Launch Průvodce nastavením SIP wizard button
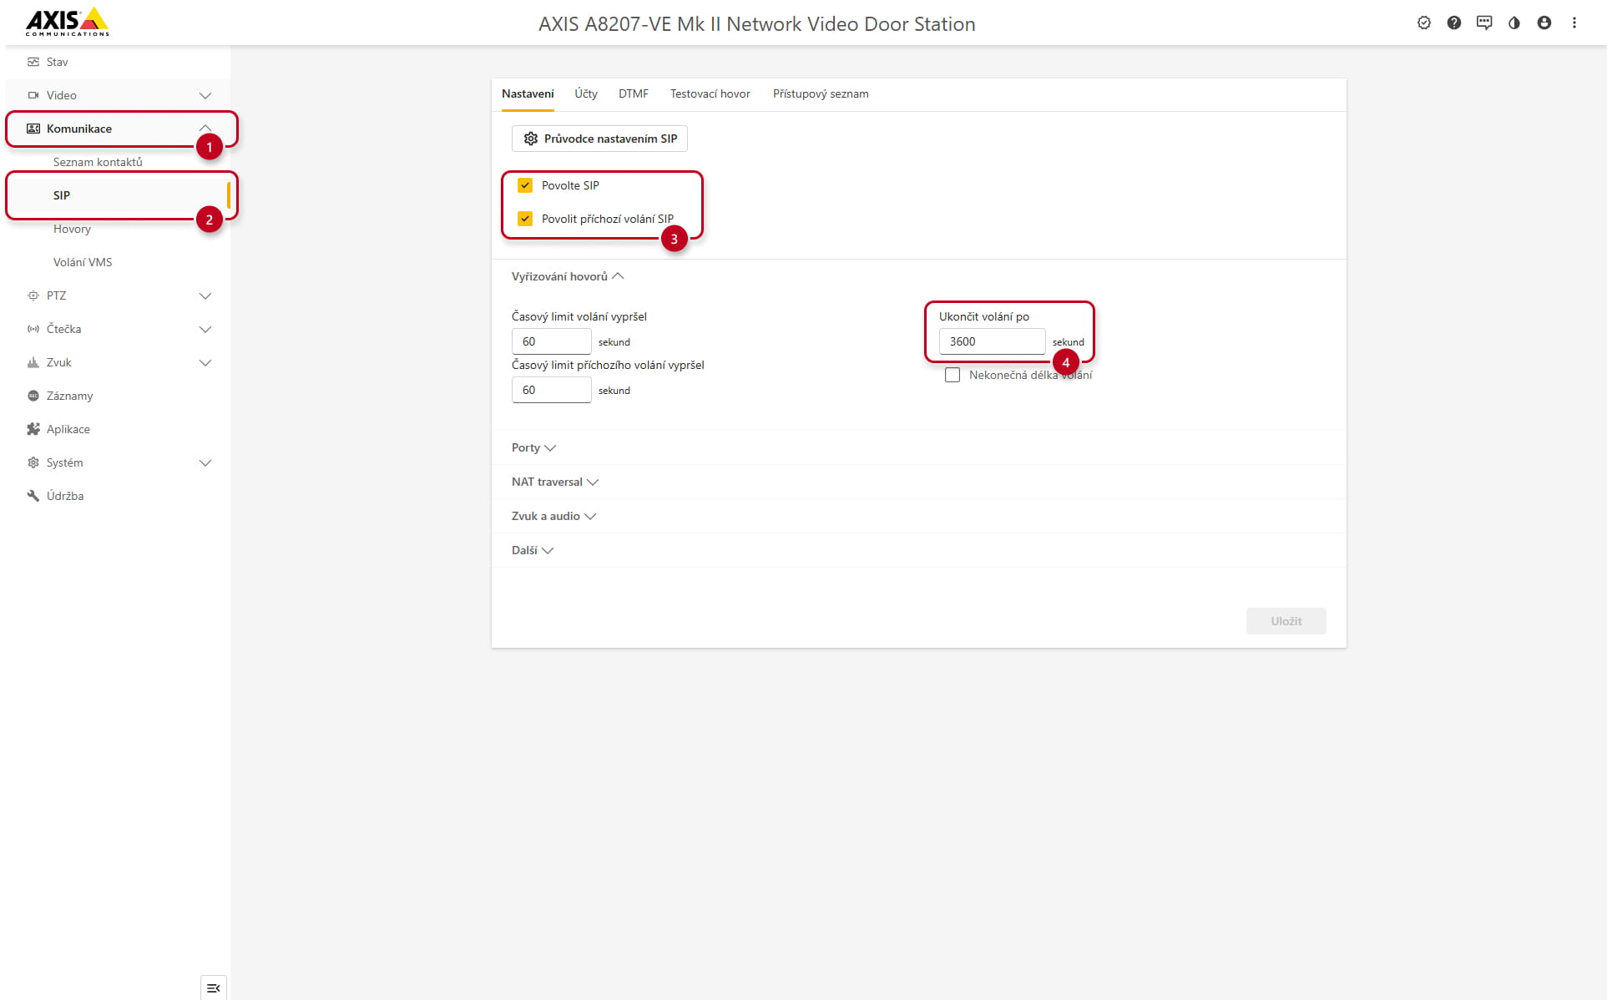 [x=599, y=139]
